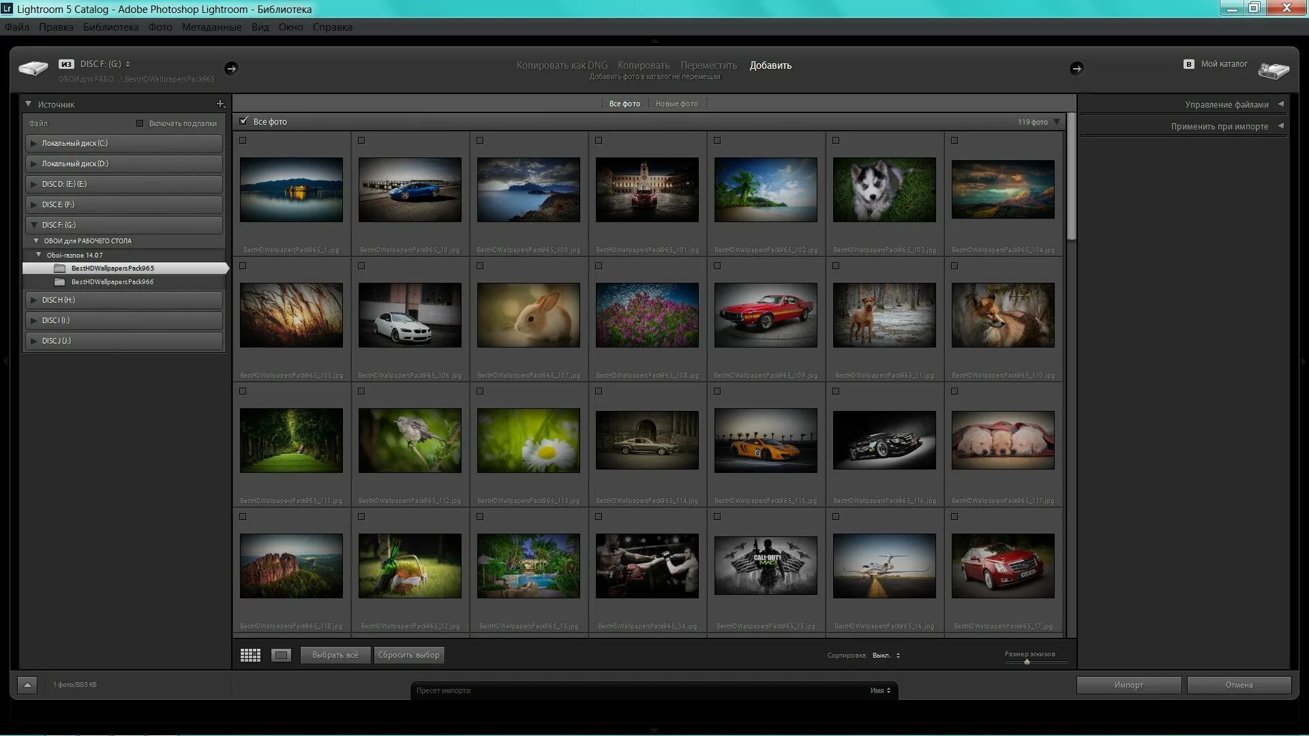Collapse import dialog with bottom-left arrow button
The width and height of the screenshot is (1309, 736).
point(27,685)
